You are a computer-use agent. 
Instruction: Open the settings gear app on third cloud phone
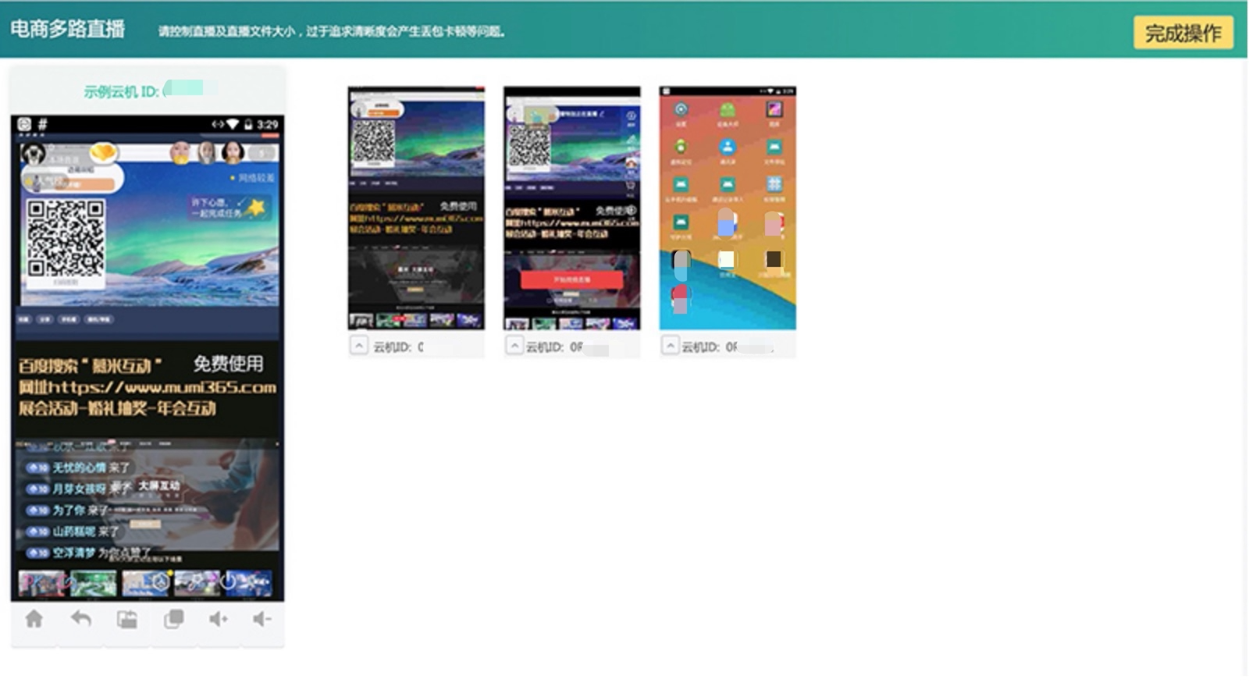(x=681, y=110)
